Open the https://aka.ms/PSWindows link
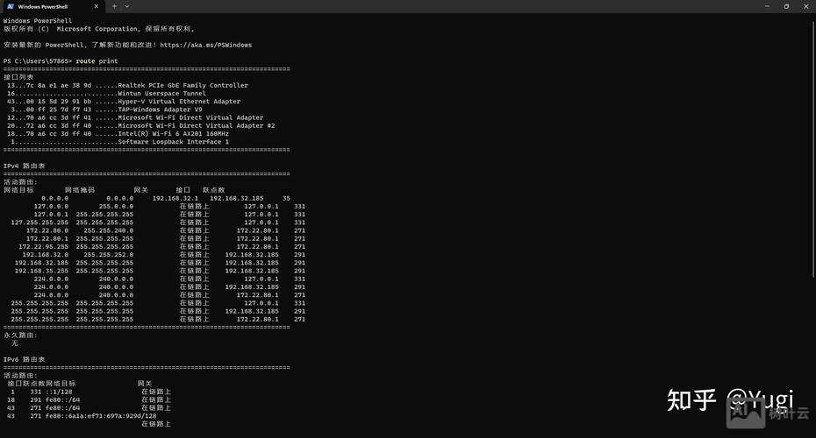The width and height of the screenshot is (816, 438). pyautogui.click(x=205, y=45)
